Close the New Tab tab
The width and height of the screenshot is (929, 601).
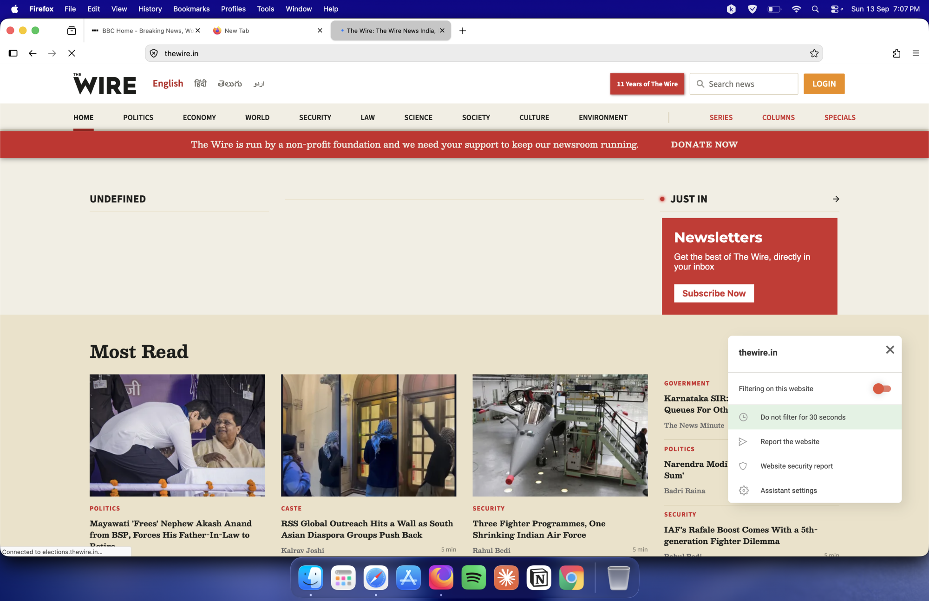pos(320,31)
